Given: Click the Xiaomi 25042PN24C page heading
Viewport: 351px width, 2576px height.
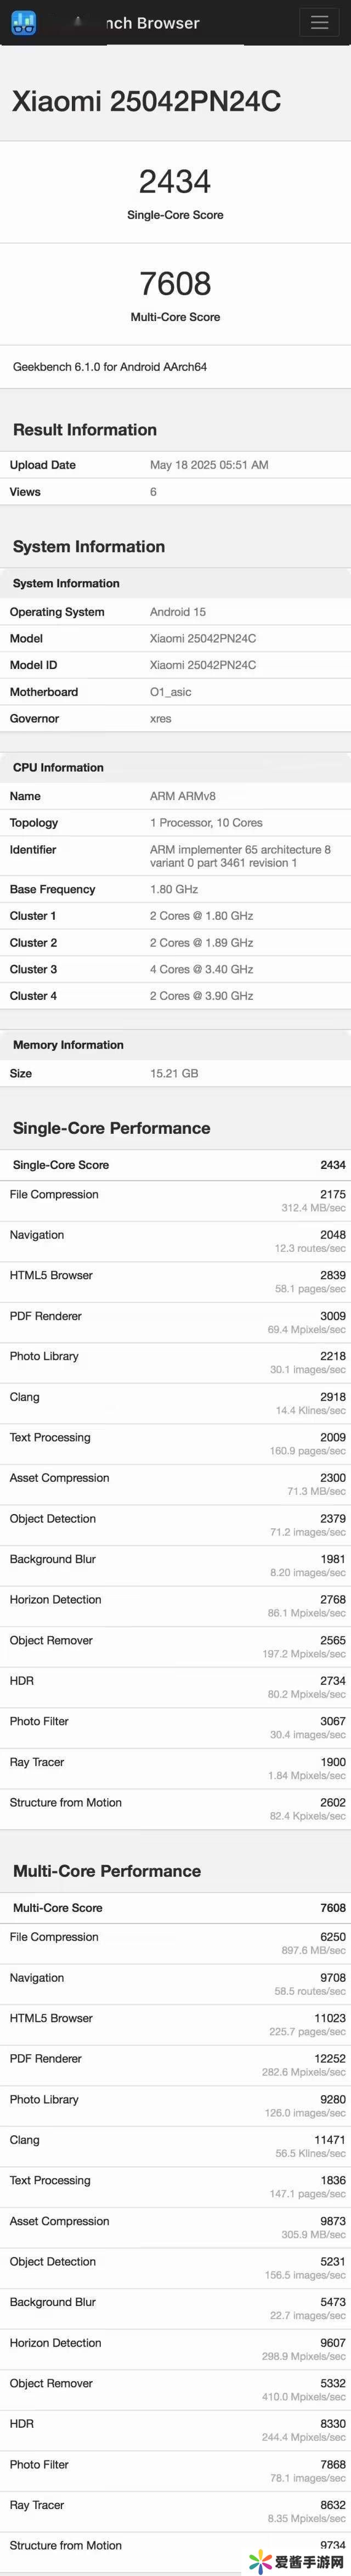Looking at the screenshot, I should tap(146, 101).
